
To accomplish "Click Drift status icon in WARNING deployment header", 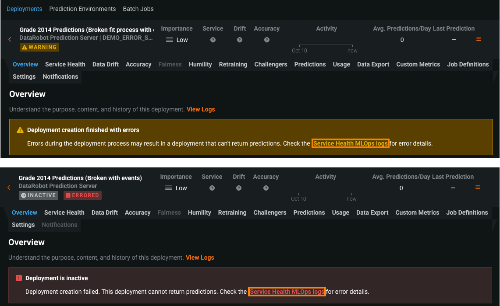I will tap(240, 40).
